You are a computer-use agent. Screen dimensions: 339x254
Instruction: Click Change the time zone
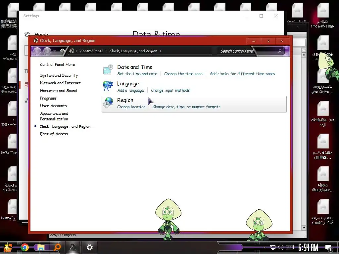point(183,74)
